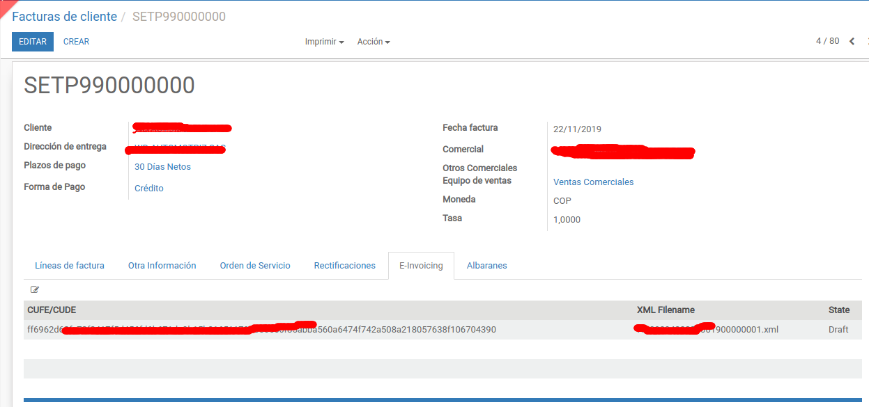Screen dimensions: 869x407
Task: Open the Ventas Comerciales sales team link
Action: [x=593, y=182]
